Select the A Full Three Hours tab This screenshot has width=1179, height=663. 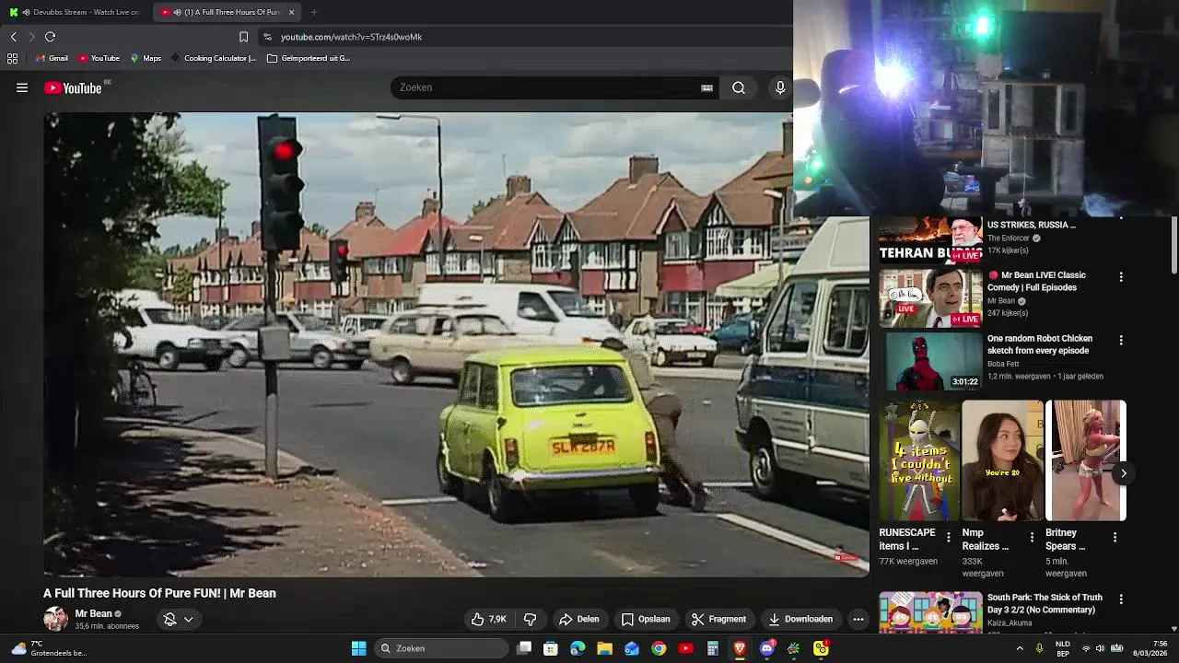coord(226,12)
